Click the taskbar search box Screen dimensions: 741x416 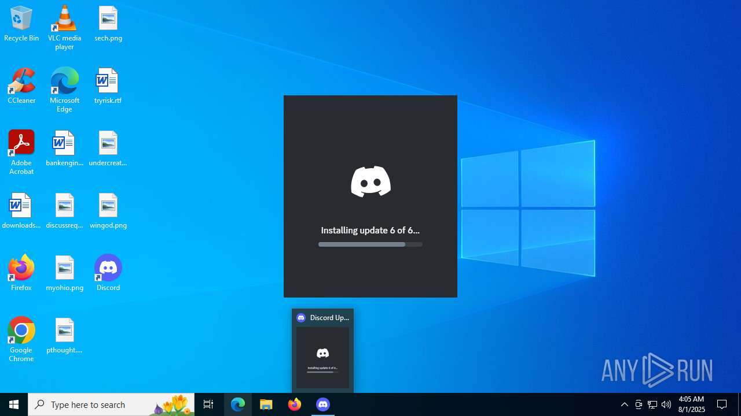point(112,404)
